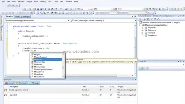Click the Copy toolbar icon
Image resolution: width=185 pixels, height=104 pixels.
click(49, 9)
